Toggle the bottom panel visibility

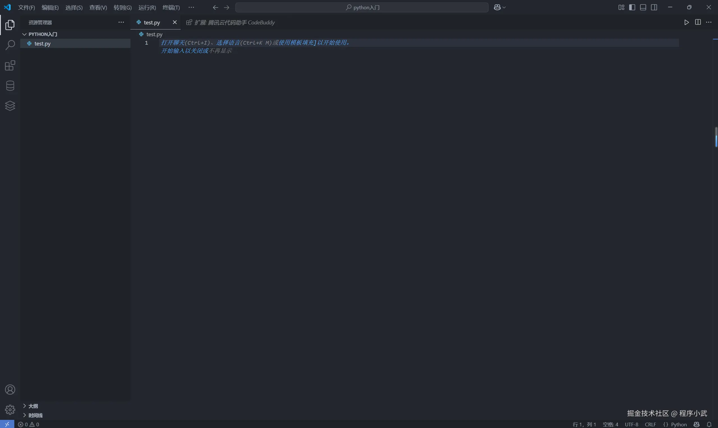(x=643, y=7)
